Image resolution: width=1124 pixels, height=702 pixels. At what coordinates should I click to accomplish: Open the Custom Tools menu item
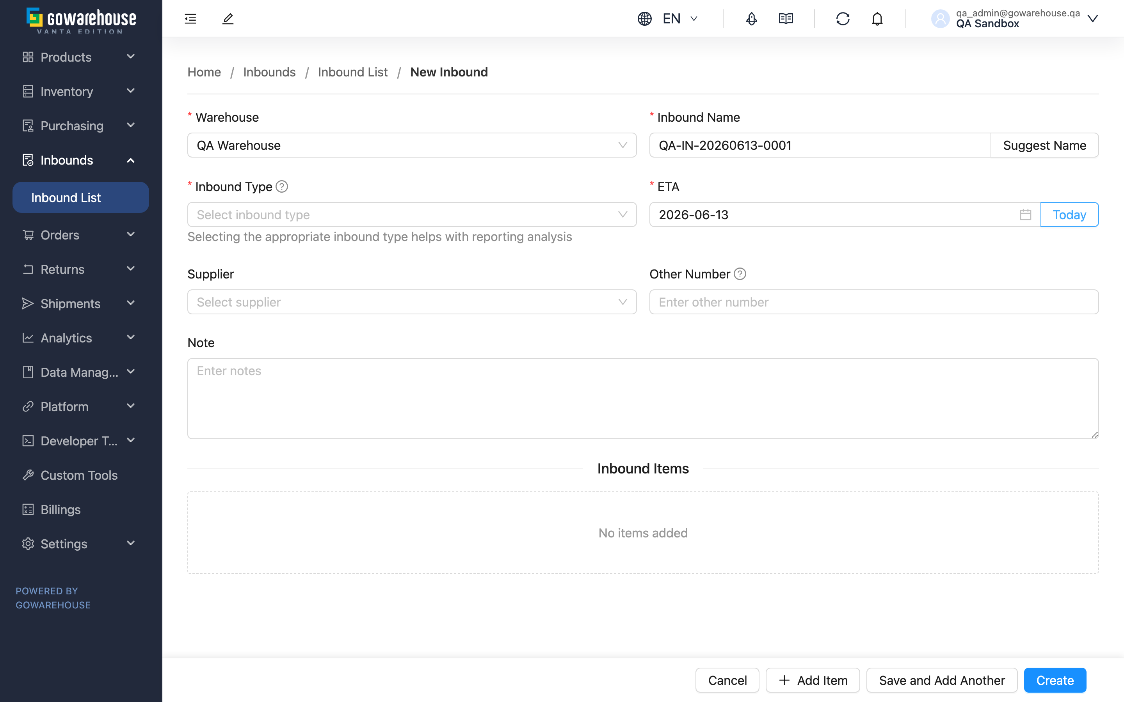point(81,475)
